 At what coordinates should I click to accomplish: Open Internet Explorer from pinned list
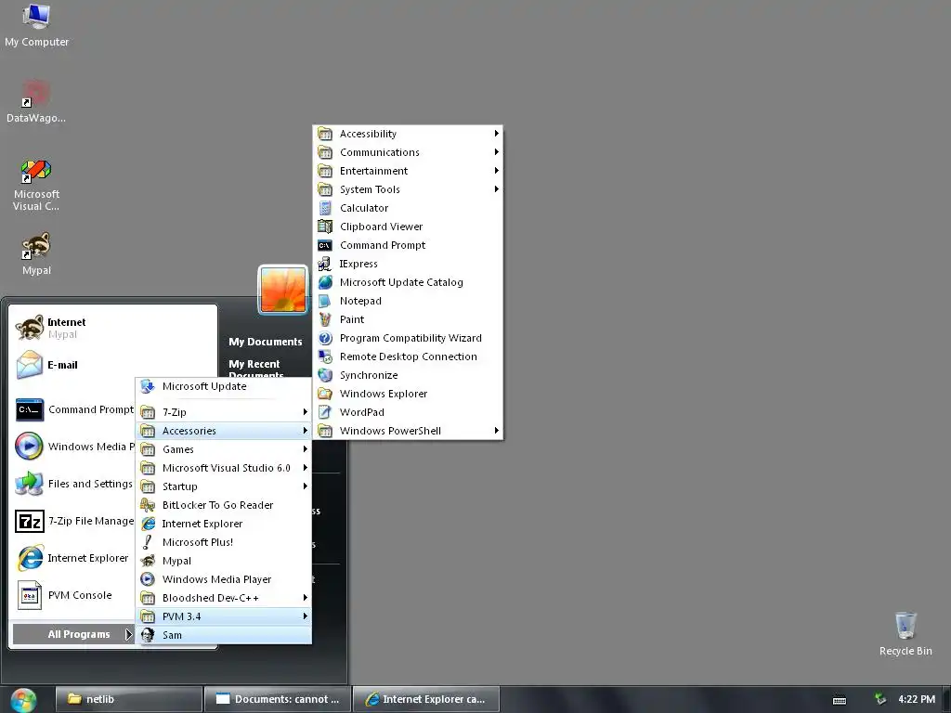tap(72, 558)
